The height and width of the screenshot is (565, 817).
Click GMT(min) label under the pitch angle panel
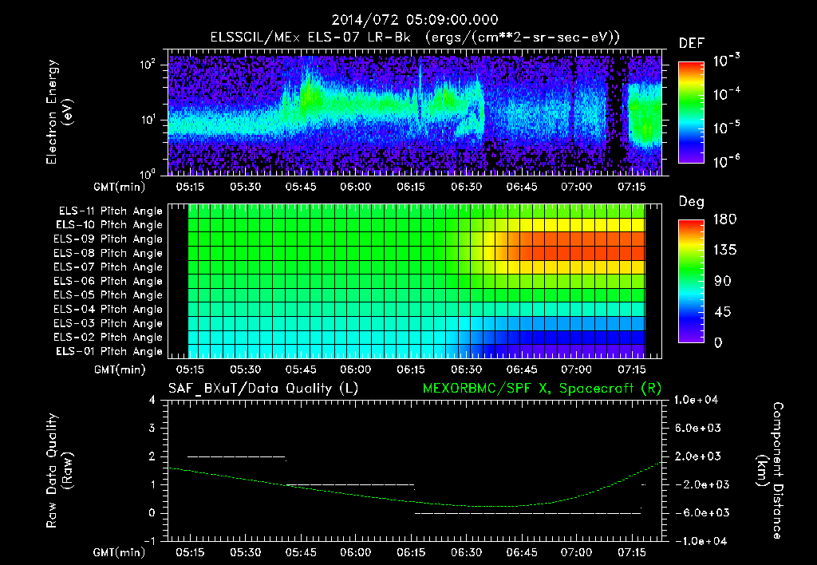tap(120, 369)
